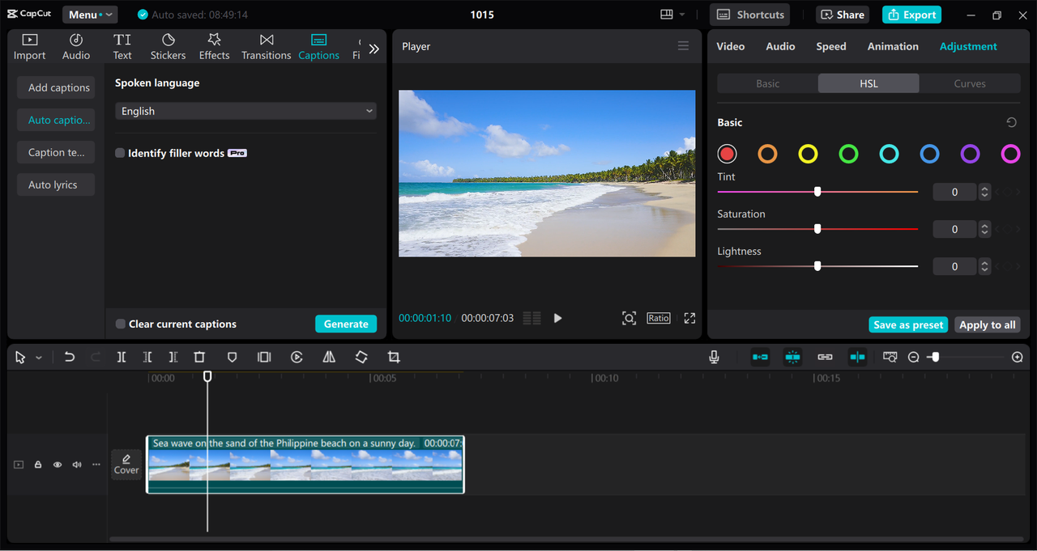Select the Captions tab

[x=318, y=47]
